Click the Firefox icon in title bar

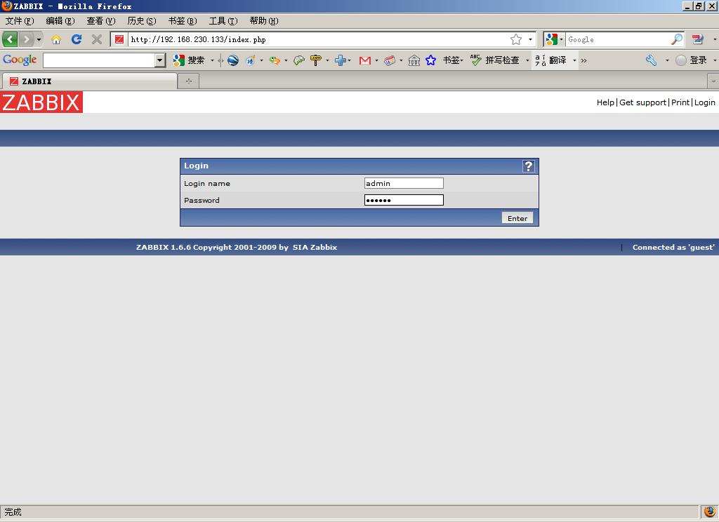coord(6,6)
